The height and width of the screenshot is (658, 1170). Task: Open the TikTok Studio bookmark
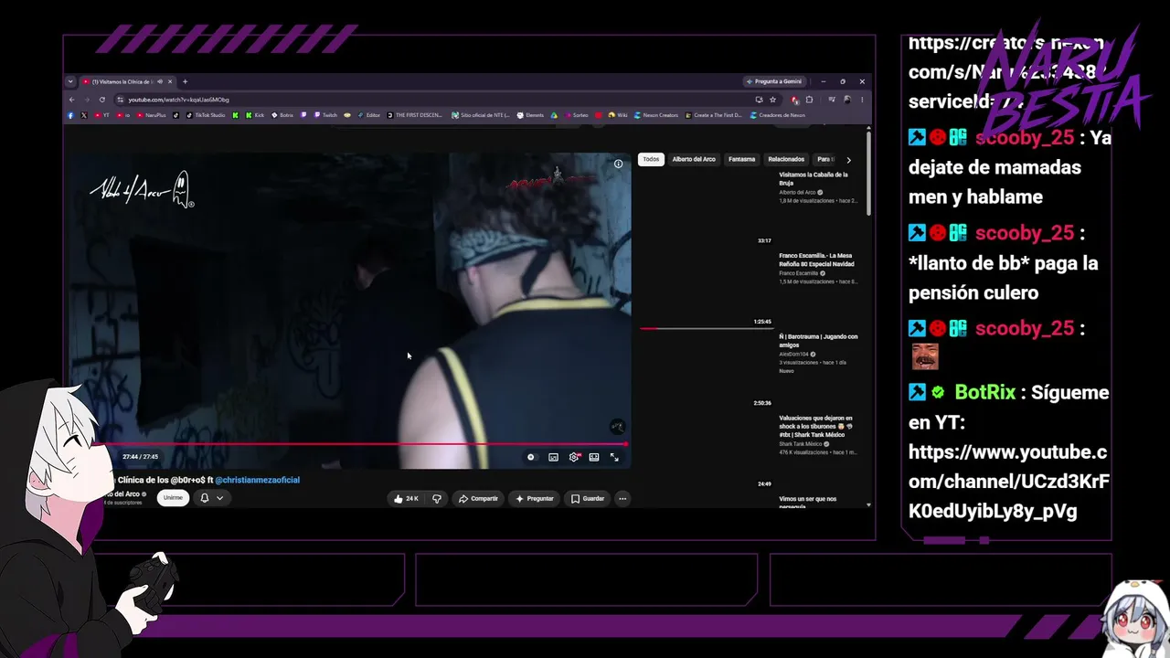(x=206, y=115)
